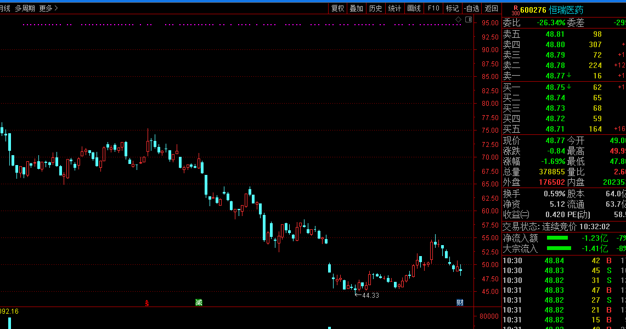The width and height of the screenshot is (626, 329).
Task: Toggle -自选 watchlist membership
Action: coord(472,8)
